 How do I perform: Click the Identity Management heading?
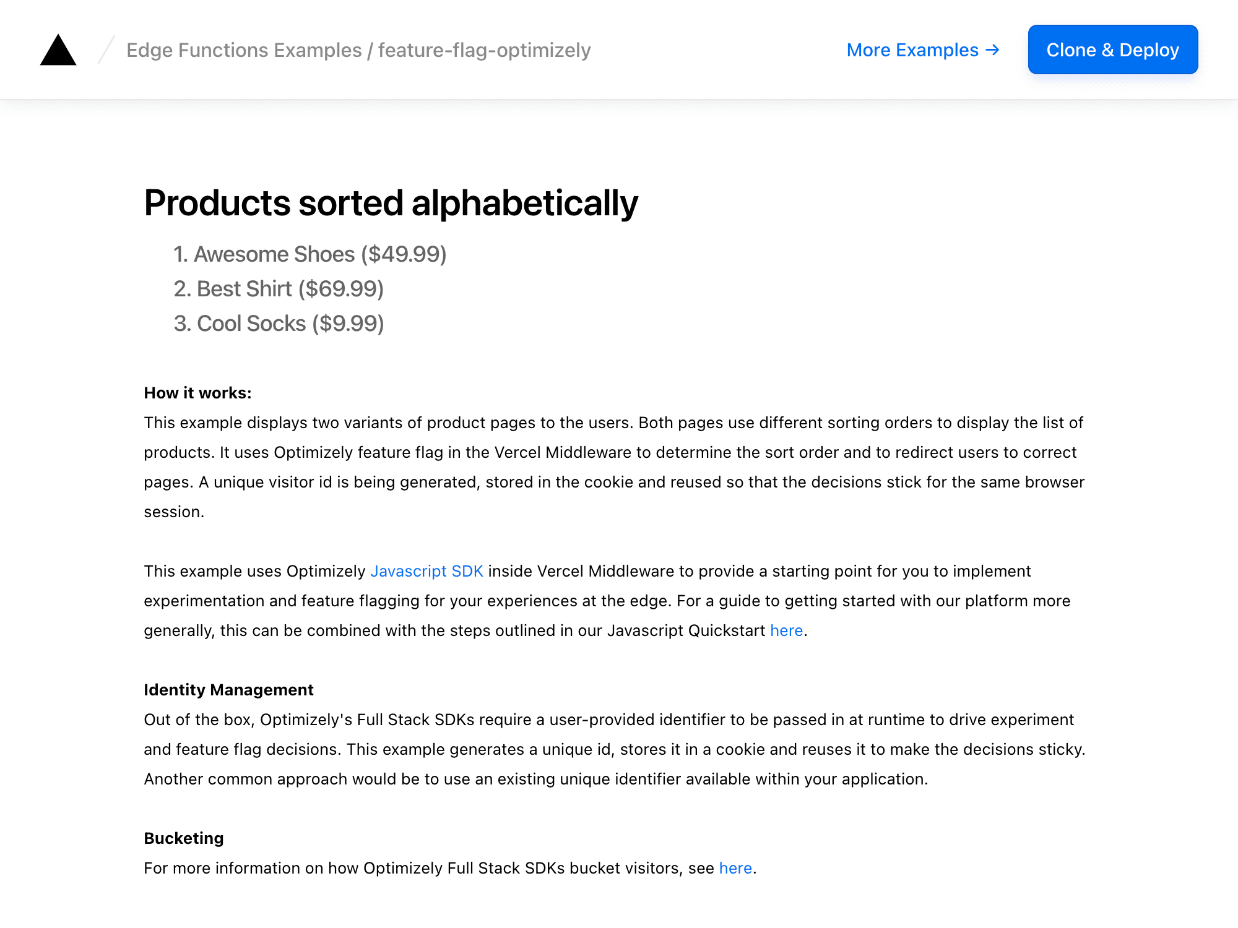[x=228, y=689]
